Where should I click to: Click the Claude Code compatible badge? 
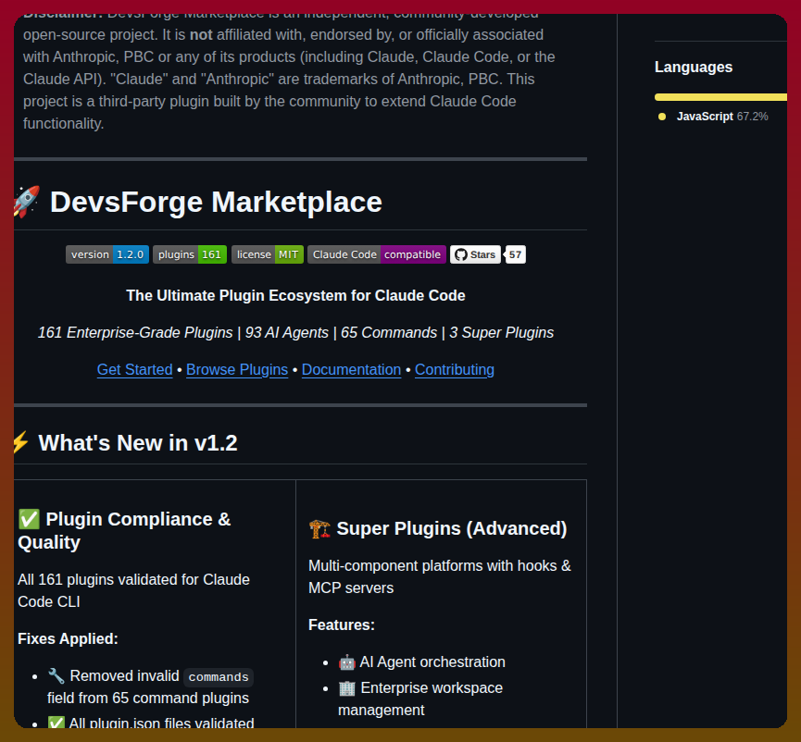(377, 254)
